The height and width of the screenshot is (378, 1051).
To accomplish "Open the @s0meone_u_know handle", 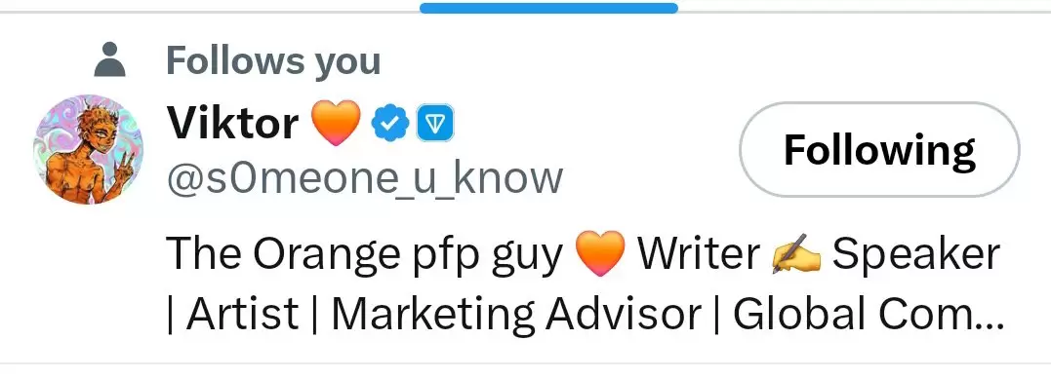I will click(x=365, y=178).
